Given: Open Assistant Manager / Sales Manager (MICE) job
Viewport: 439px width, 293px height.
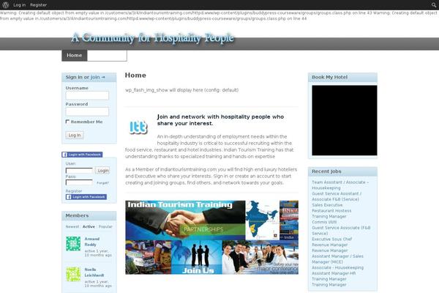Looking at the screenshot, I should click(337, 259).
